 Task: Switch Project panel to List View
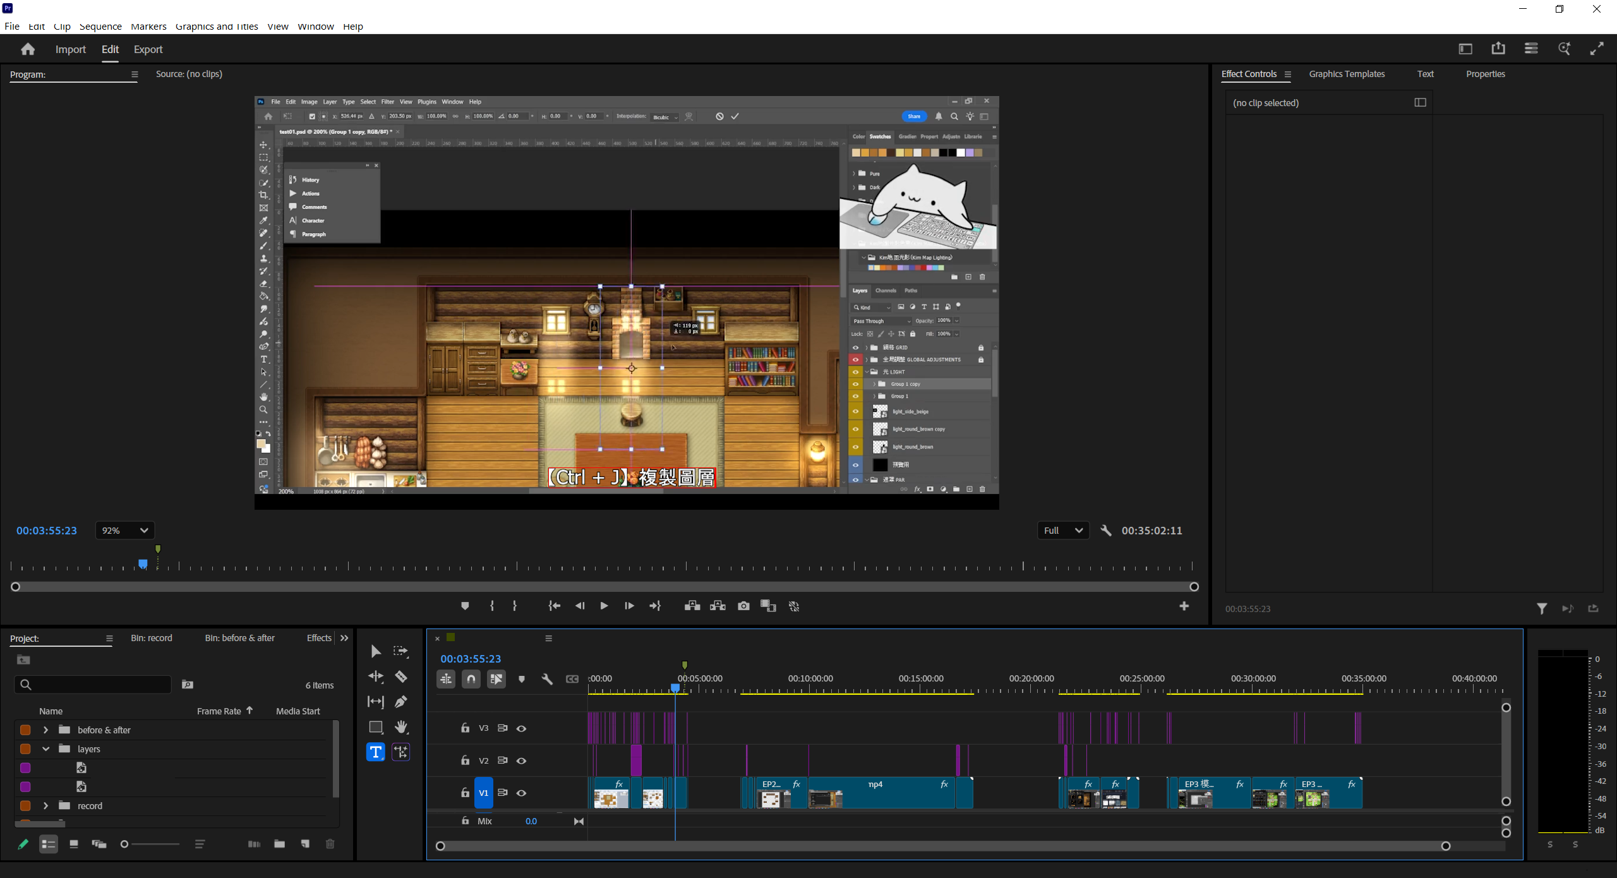pos(49,844)
